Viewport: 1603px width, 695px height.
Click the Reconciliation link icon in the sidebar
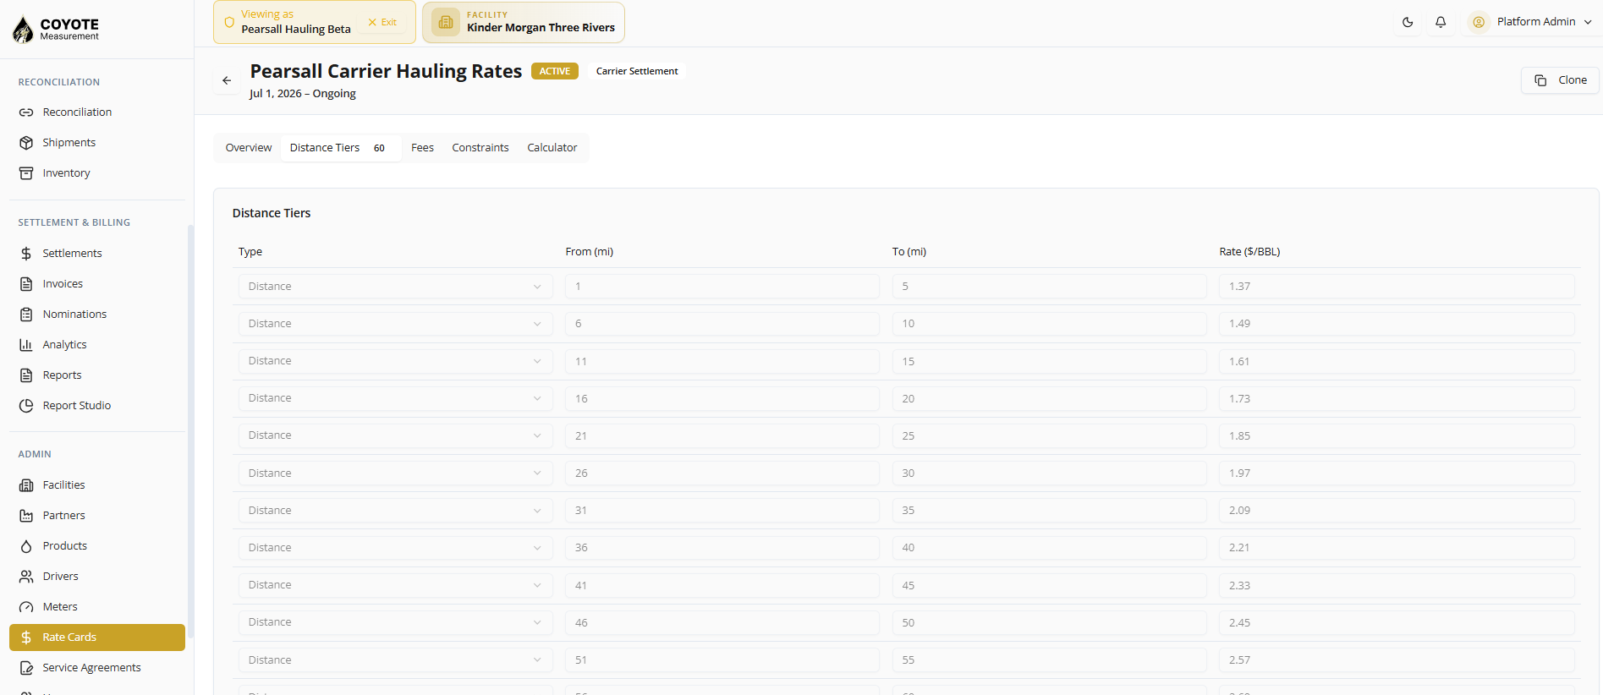click(26, 112)
